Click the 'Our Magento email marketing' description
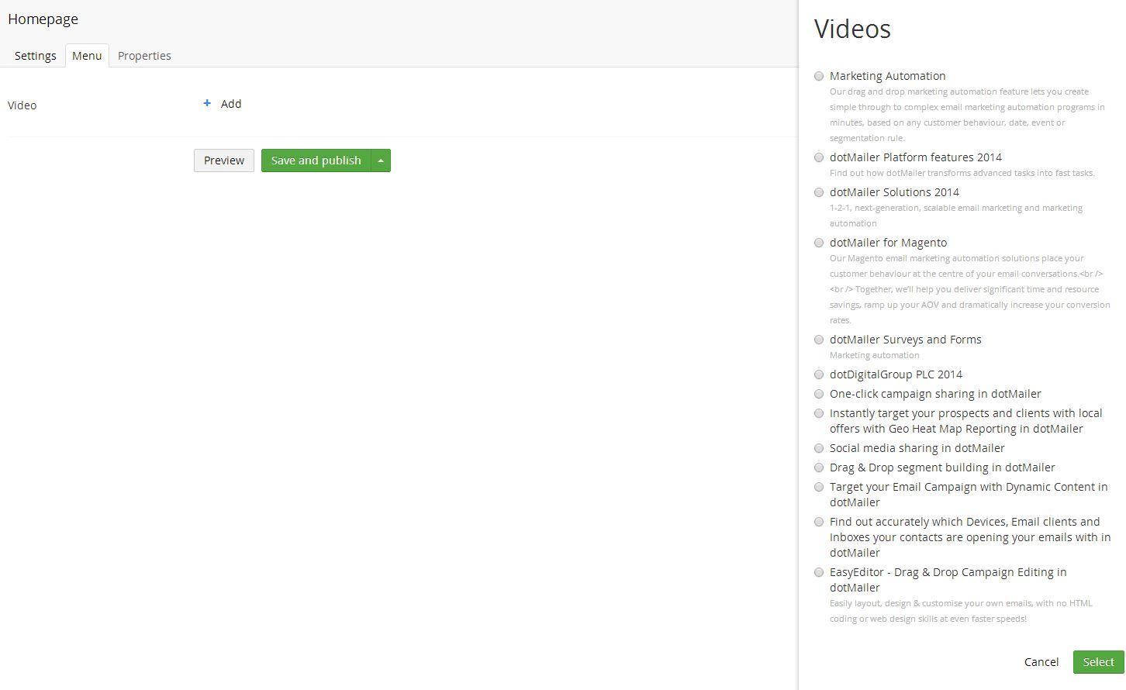1126x690 pixels. click(x=970, y=289)
